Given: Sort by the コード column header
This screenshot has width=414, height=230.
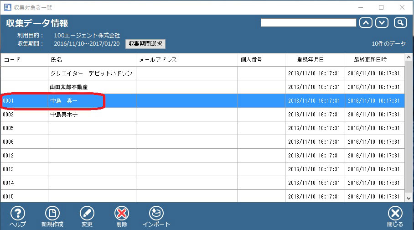Looking at the screenshot, I should point(24,60).
